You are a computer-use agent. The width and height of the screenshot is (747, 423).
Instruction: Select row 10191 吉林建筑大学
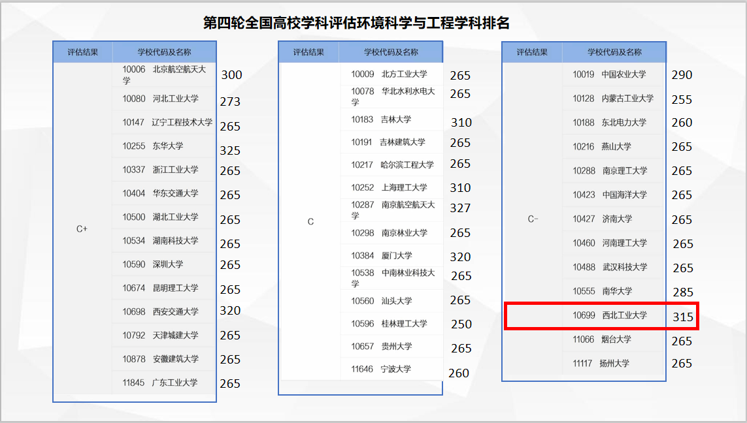(x=391, y=142)
